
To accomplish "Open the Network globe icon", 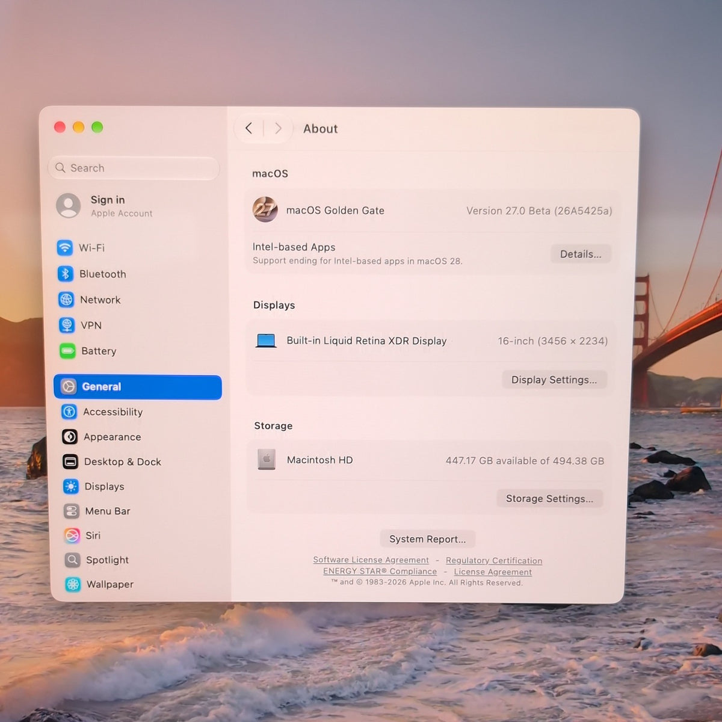I will (66, 300).
